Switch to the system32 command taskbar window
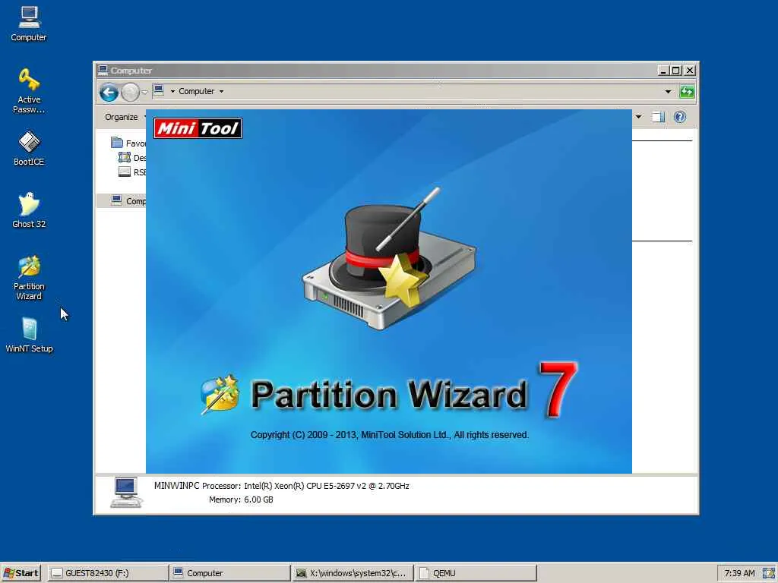Screen dimensions: 778x583 click(353, 573)
